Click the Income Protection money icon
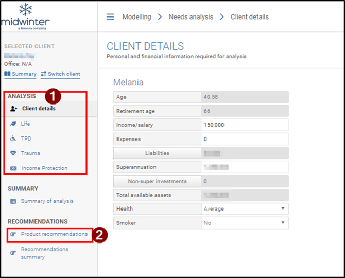Viewport: 345px width, 278px height. click(x=13, y=168)
